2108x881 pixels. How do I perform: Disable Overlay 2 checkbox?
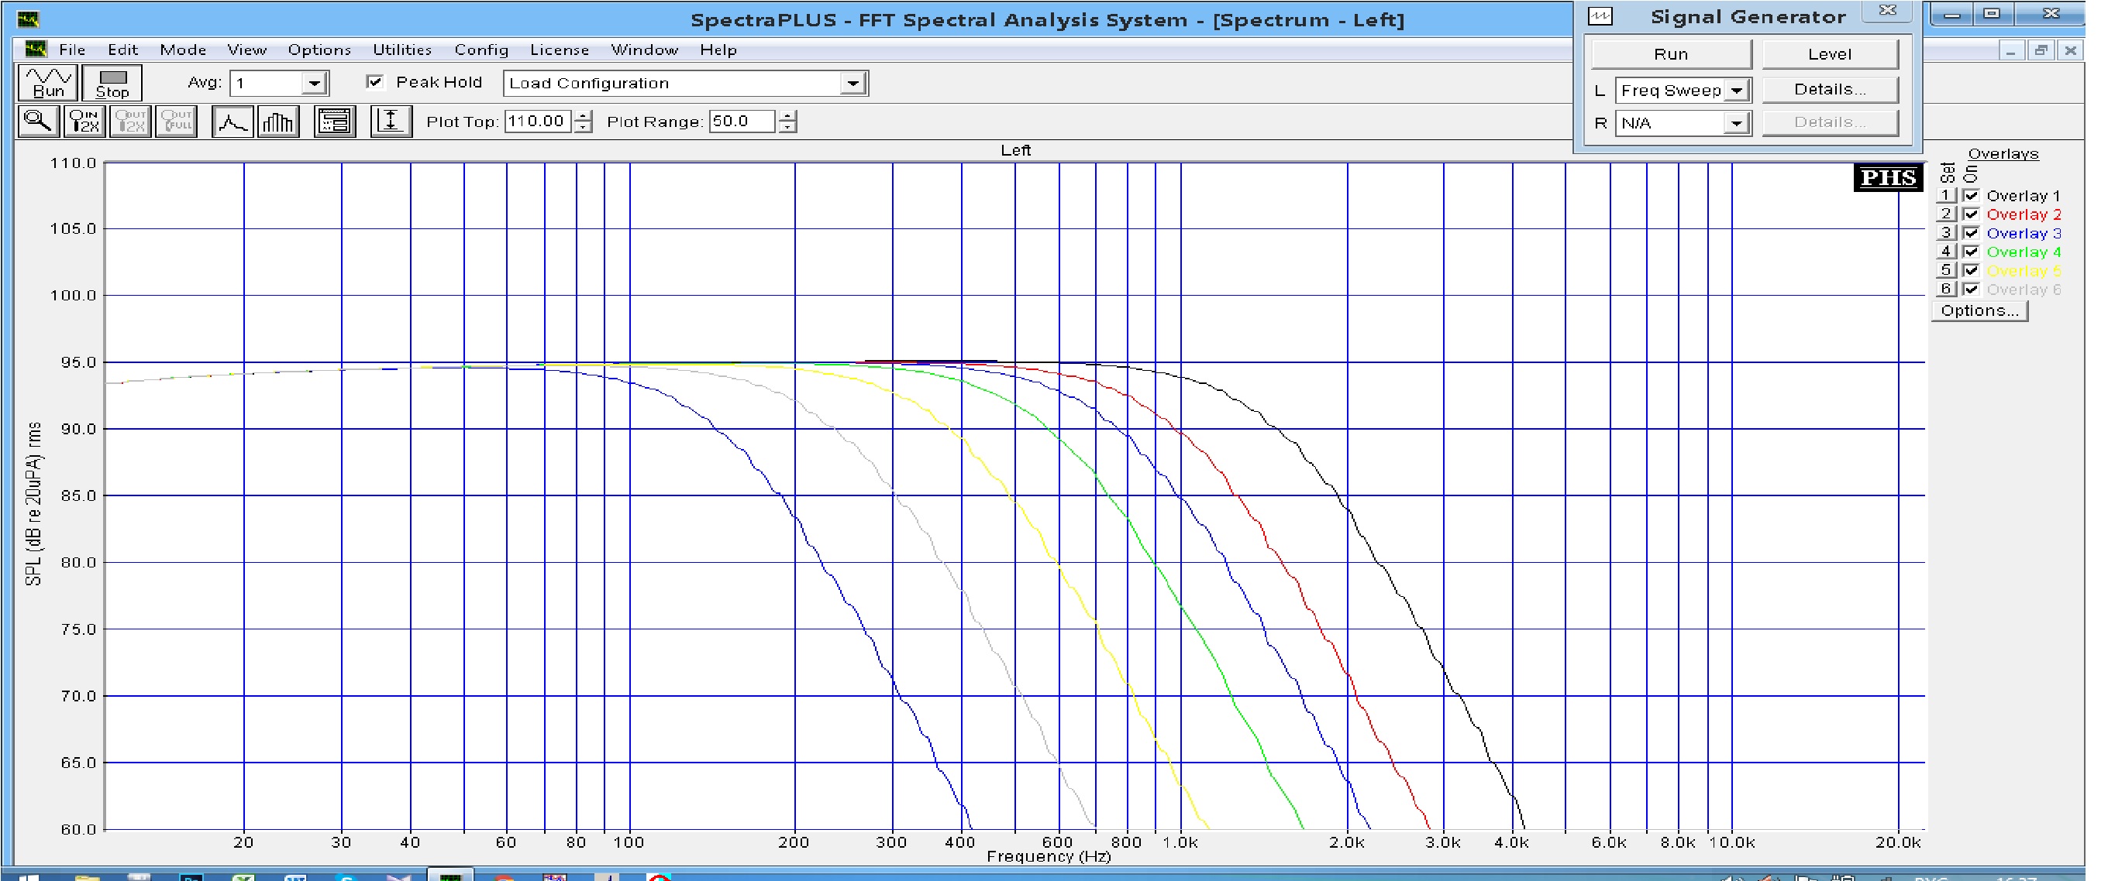(1971, 214)
